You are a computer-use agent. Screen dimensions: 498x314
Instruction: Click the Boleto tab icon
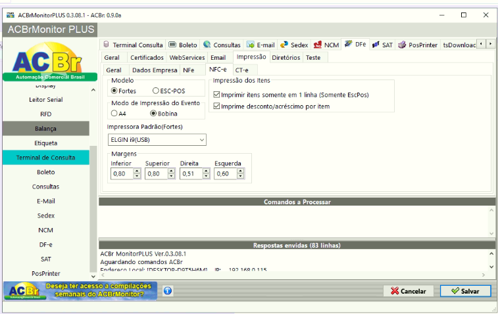click(173, 45)
